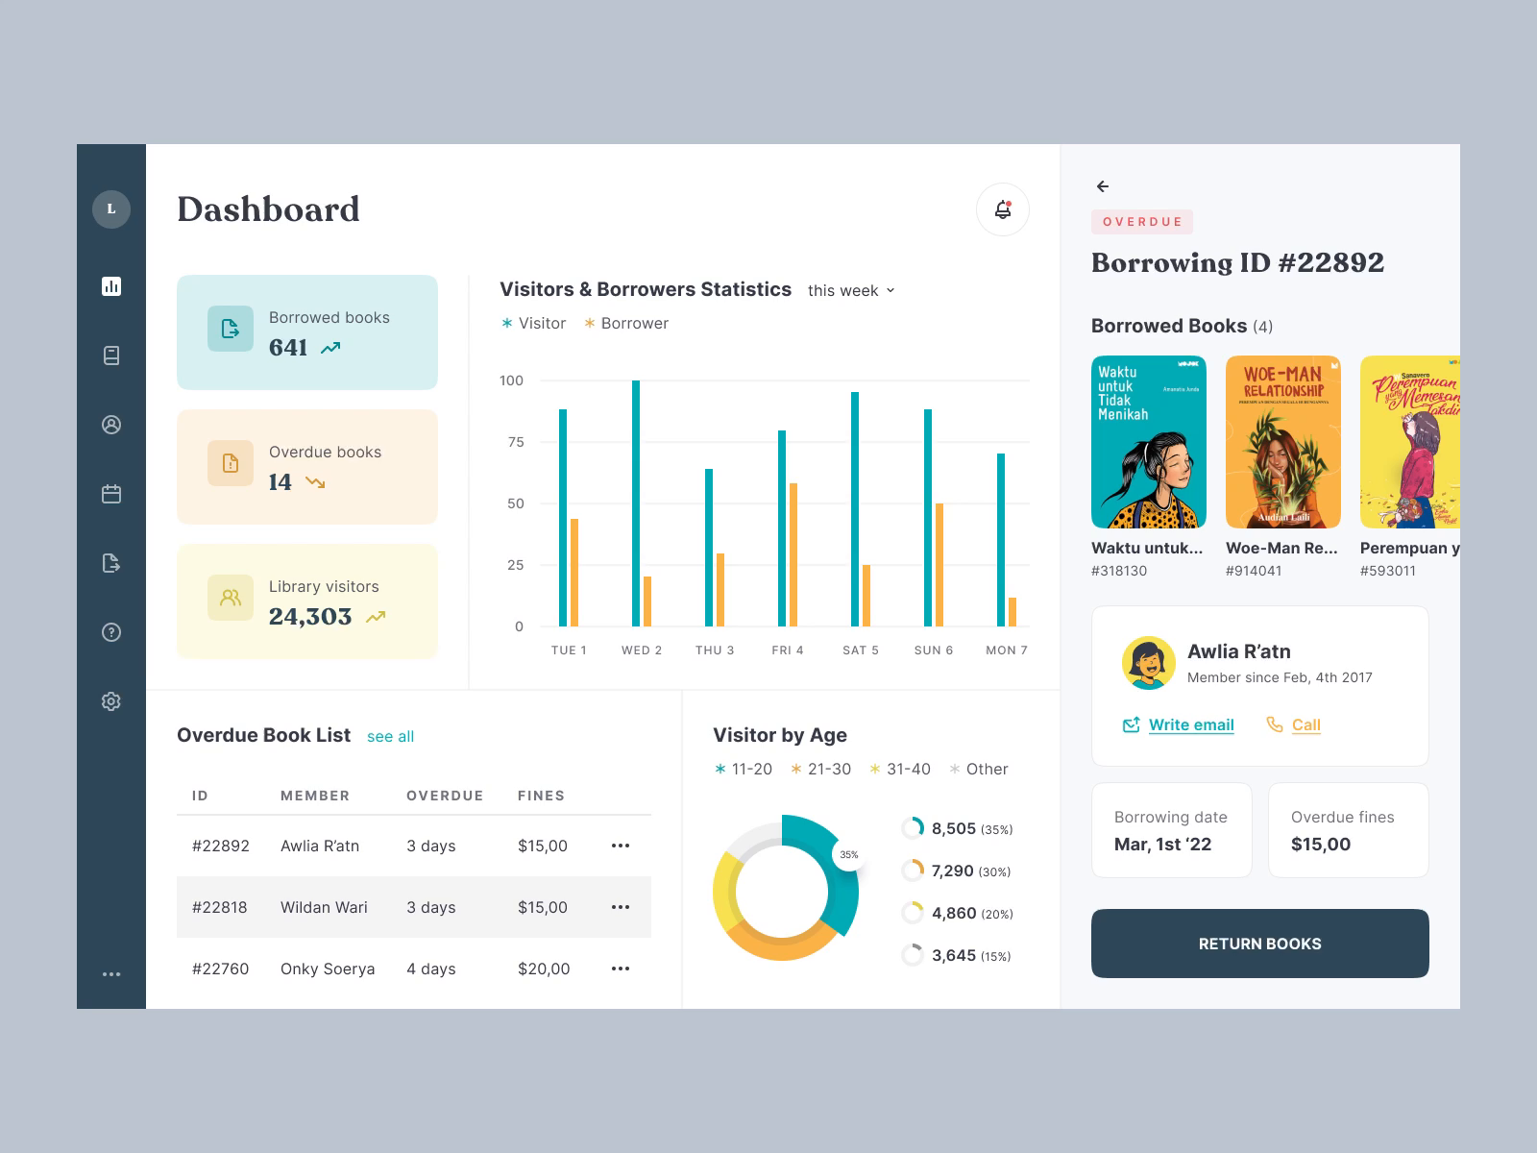
Task: Click the Overdue books card icon
Action: [x=231, y=463]
